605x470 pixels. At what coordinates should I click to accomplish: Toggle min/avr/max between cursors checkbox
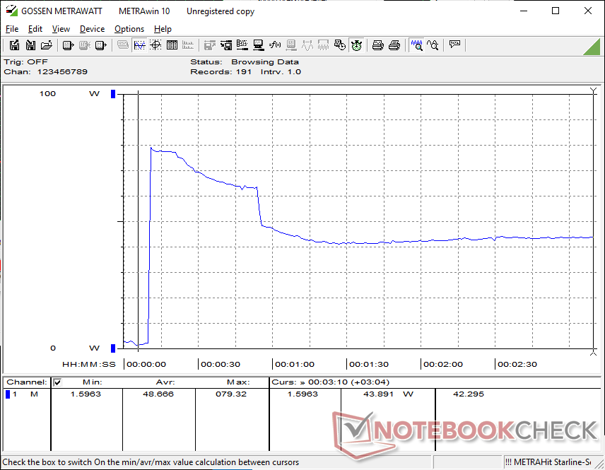tap(58, 382)
